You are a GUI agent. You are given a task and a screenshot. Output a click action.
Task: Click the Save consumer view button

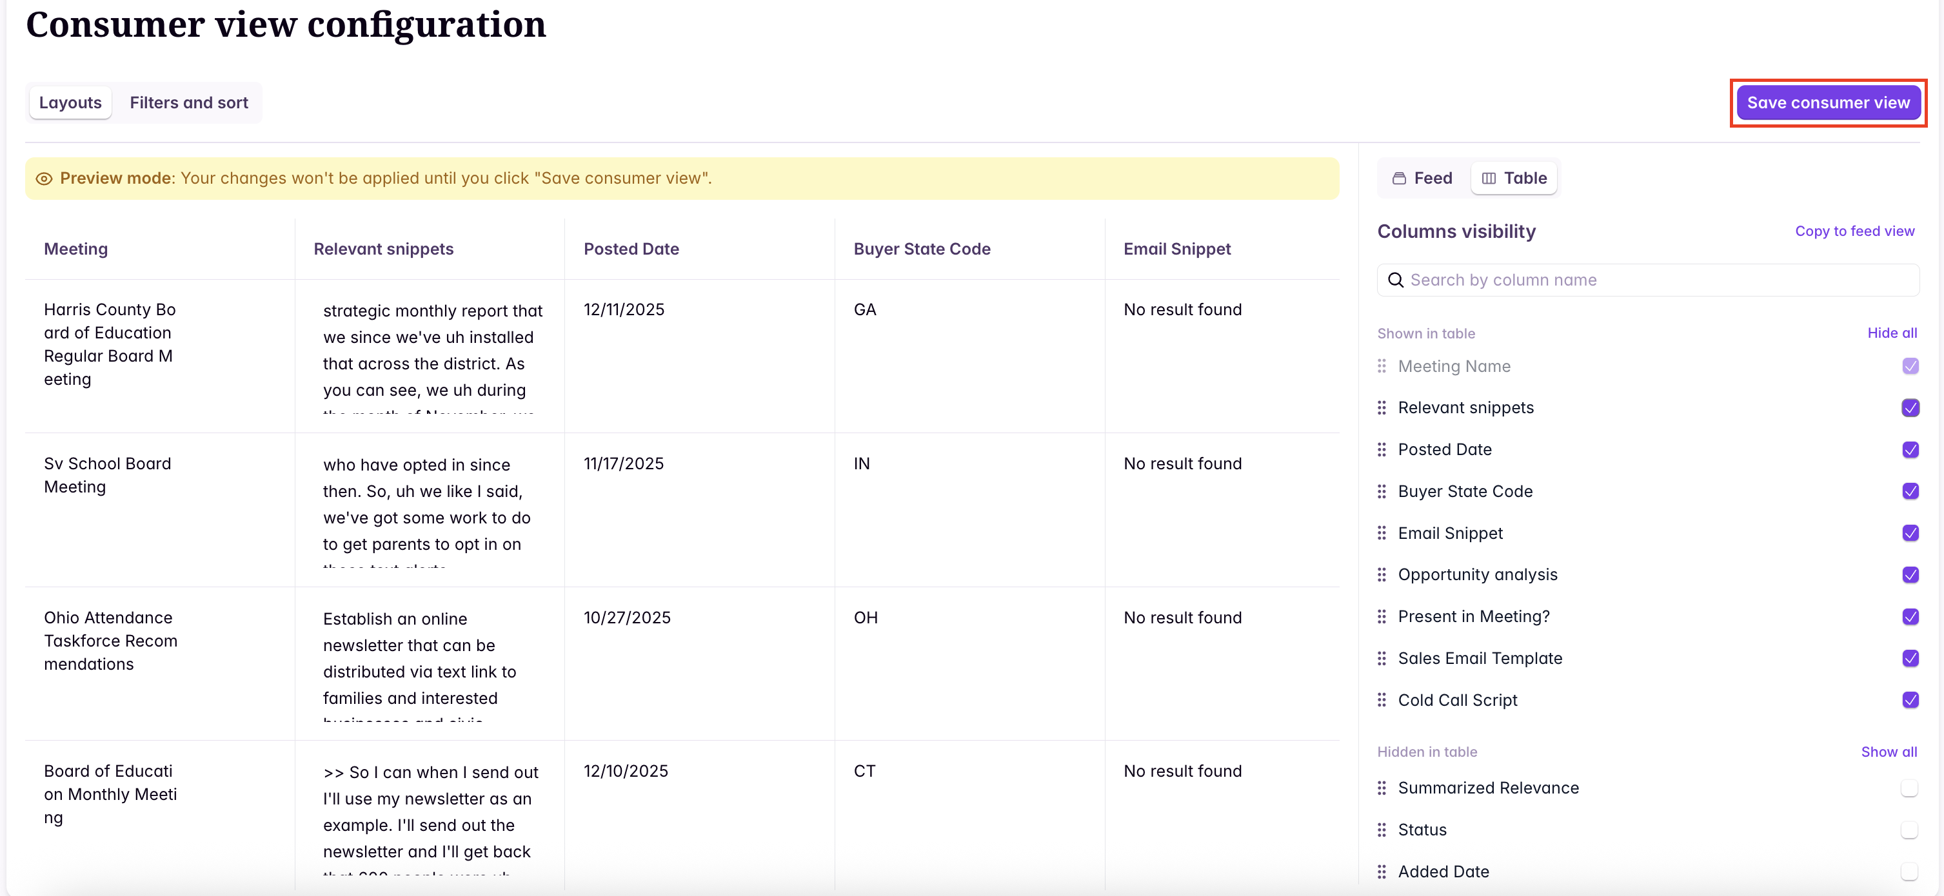(1829, 102)
